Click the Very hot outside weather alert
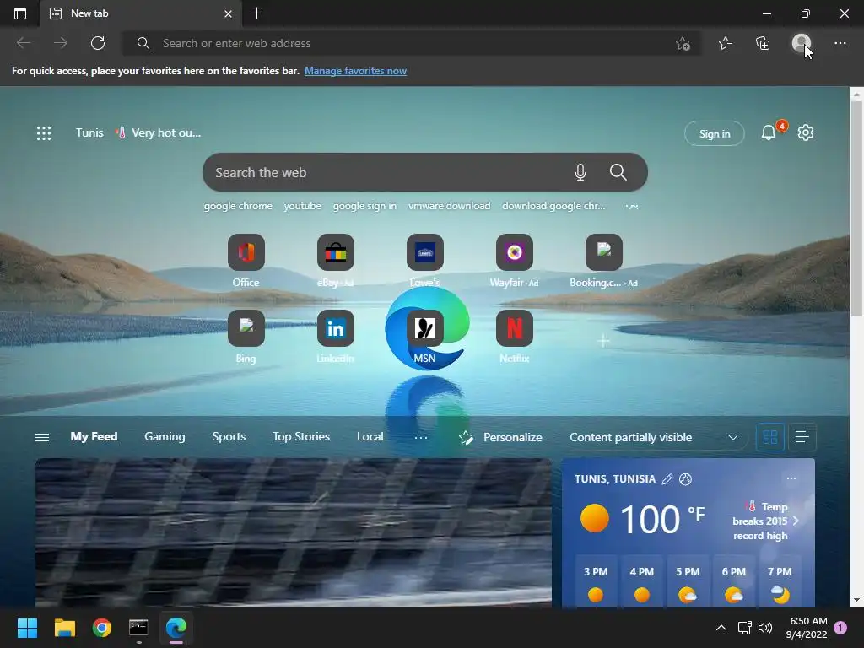The height and width of the screenshot is (648, 864). click(x=159, y=132)
